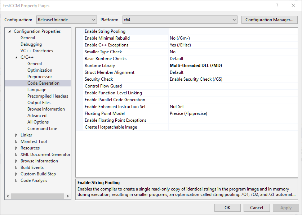Screen dimensions: 302x215
Task: Select the Security Check property value
Action: coord(196,79)
